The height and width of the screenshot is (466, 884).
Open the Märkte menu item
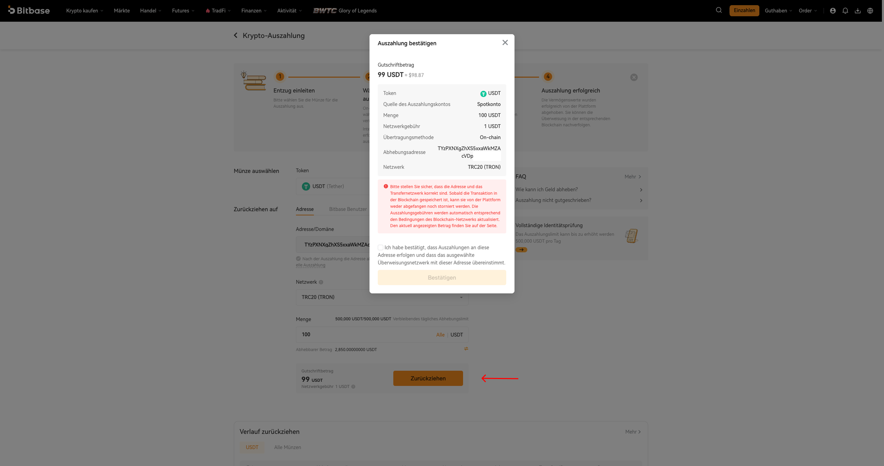(122, 11)
